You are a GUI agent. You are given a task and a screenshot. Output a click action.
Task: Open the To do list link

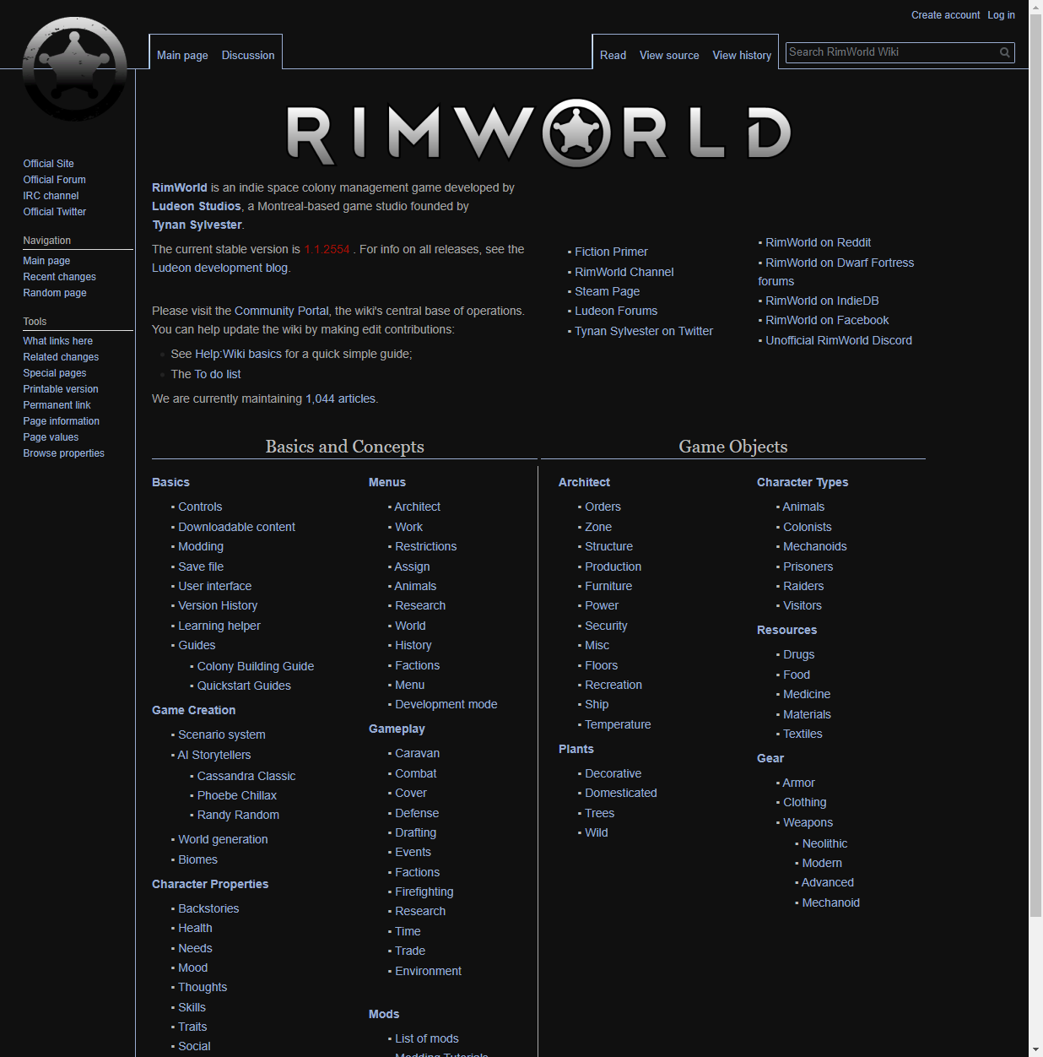pyautogui.click(x=218, y=374)
